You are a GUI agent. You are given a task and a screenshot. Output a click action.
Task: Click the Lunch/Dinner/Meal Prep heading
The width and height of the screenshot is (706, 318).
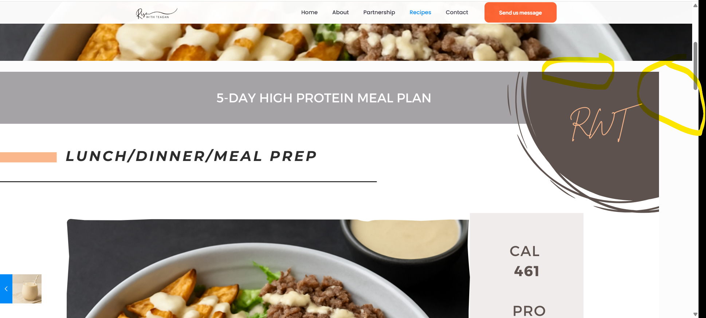click(x=191, y=156)
